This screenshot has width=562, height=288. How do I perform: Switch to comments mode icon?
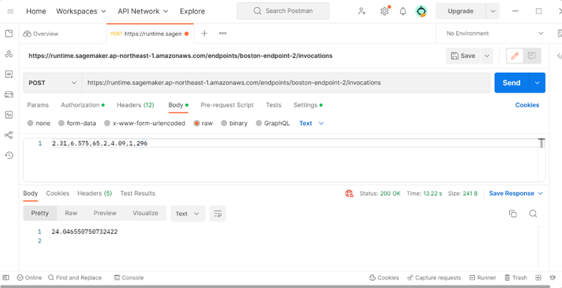click(x=532, y=56)
